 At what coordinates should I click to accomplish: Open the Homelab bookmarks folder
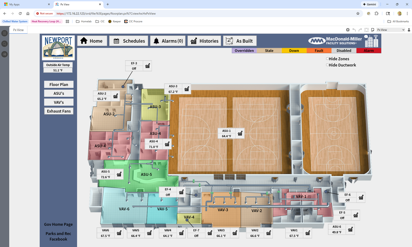(83, 21)
